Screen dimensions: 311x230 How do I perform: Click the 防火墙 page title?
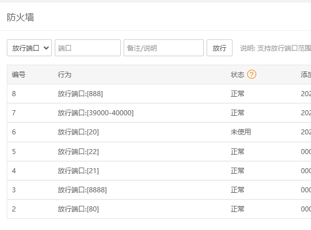[x=20, y=17]
